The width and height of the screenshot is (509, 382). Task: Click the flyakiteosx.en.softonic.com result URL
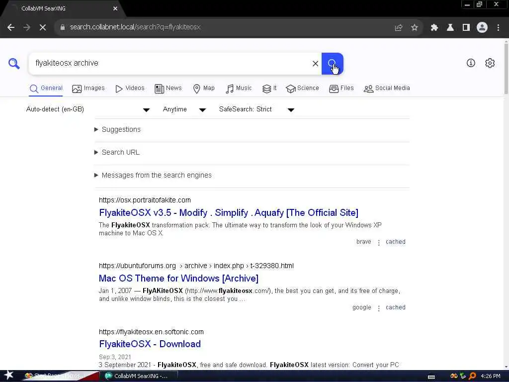coord(151,332)
